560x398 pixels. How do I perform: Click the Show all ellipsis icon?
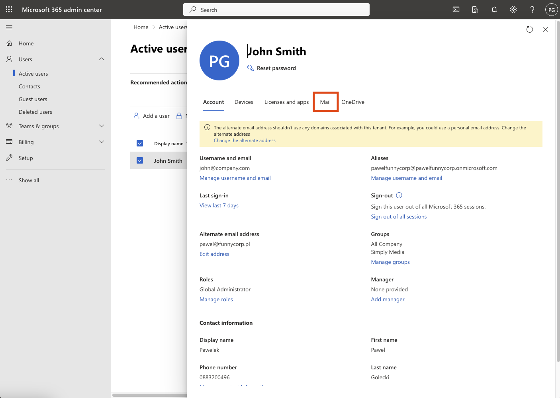pyautogui.click(x=9, y=180)
